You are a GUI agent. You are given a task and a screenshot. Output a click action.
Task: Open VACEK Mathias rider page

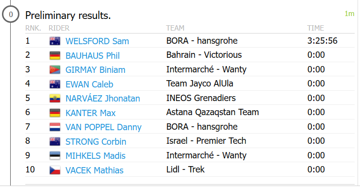[x=94, y=170]
